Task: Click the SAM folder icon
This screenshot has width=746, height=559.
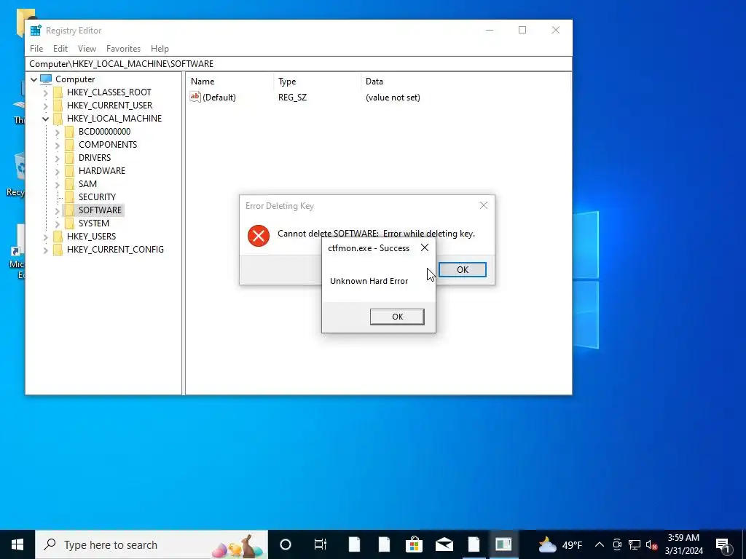Action: coord(69,184)
